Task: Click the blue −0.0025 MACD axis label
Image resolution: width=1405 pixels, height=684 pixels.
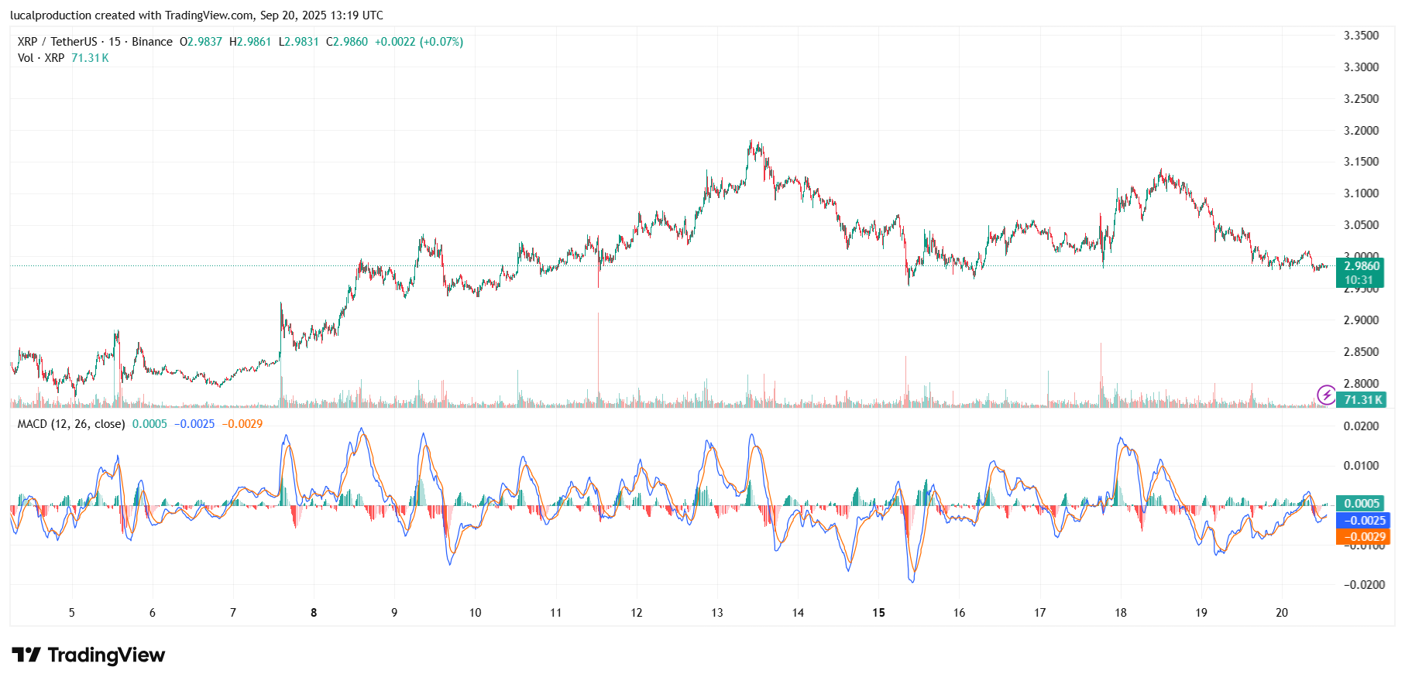Action: 1363,521
